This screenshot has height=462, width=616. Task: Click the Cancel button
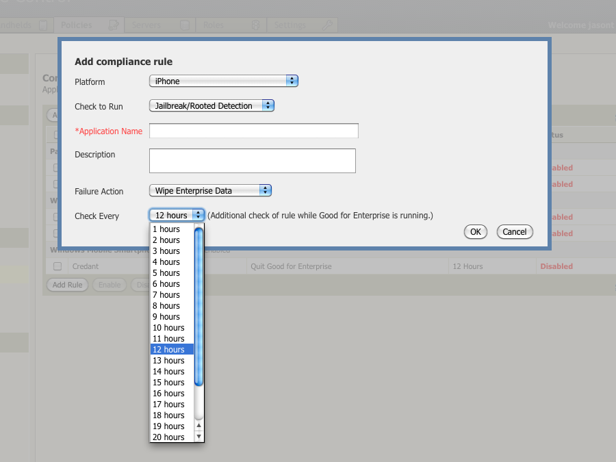[x=515, y=232]
